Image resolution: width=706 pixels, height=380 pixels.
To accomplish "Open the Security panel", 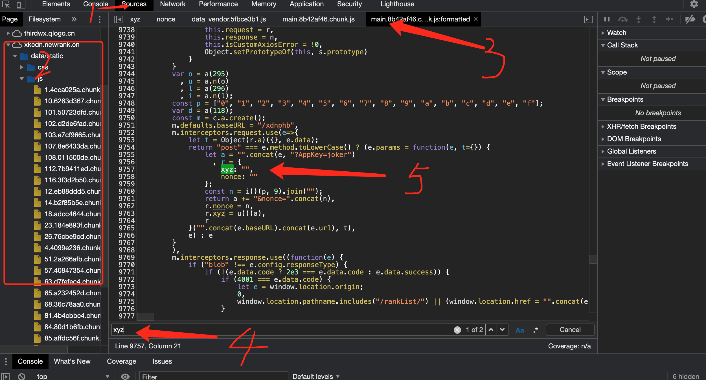I will [x=349, y=4].
